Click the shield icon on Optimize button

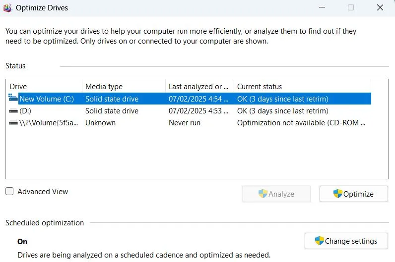pos(337,194)
